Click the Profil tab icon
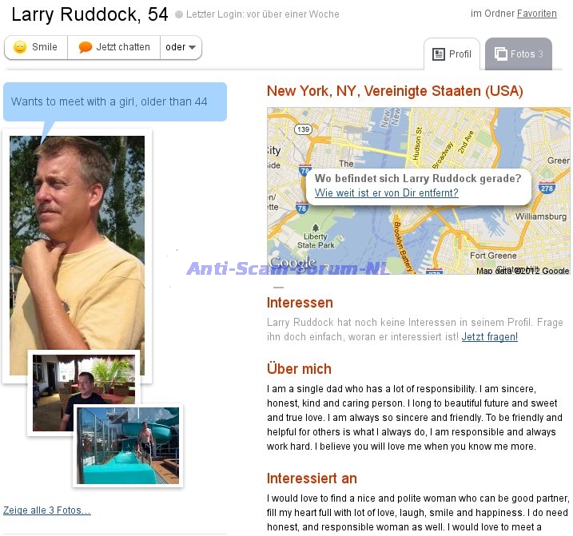Image resolution: width=573 pixels, height=536 pixels. pyautogui.click(x=438, y=54)
